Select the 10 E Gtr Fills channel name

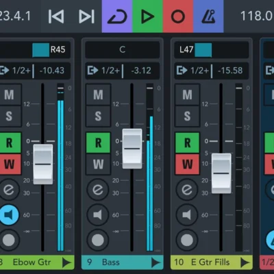202,262
